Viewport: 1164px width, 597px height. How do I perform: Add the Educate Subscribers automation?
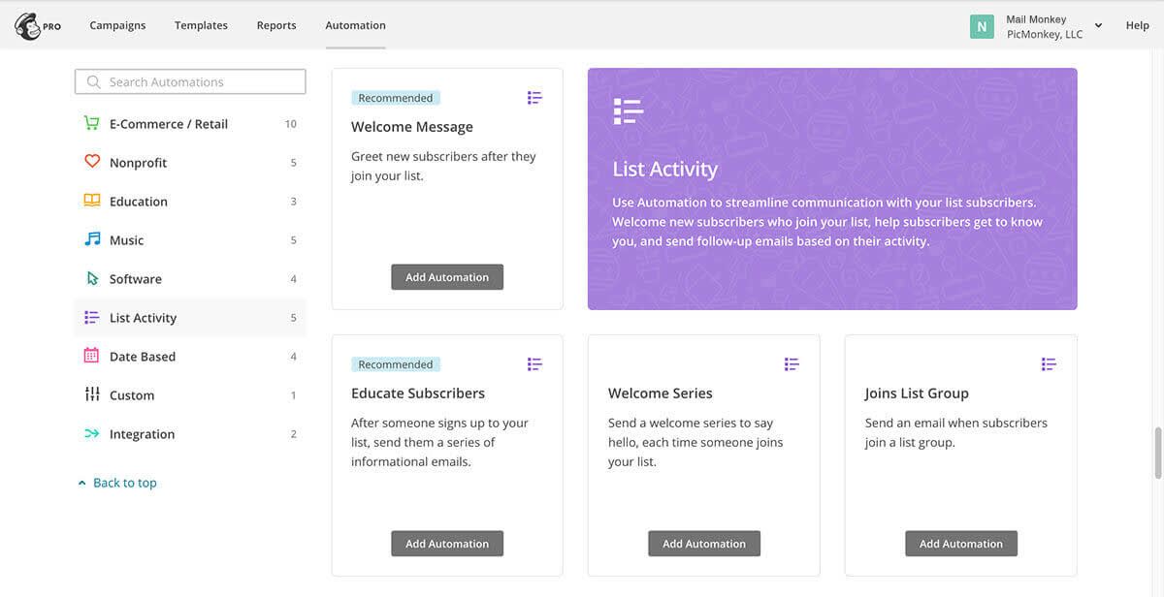(447, 544)
